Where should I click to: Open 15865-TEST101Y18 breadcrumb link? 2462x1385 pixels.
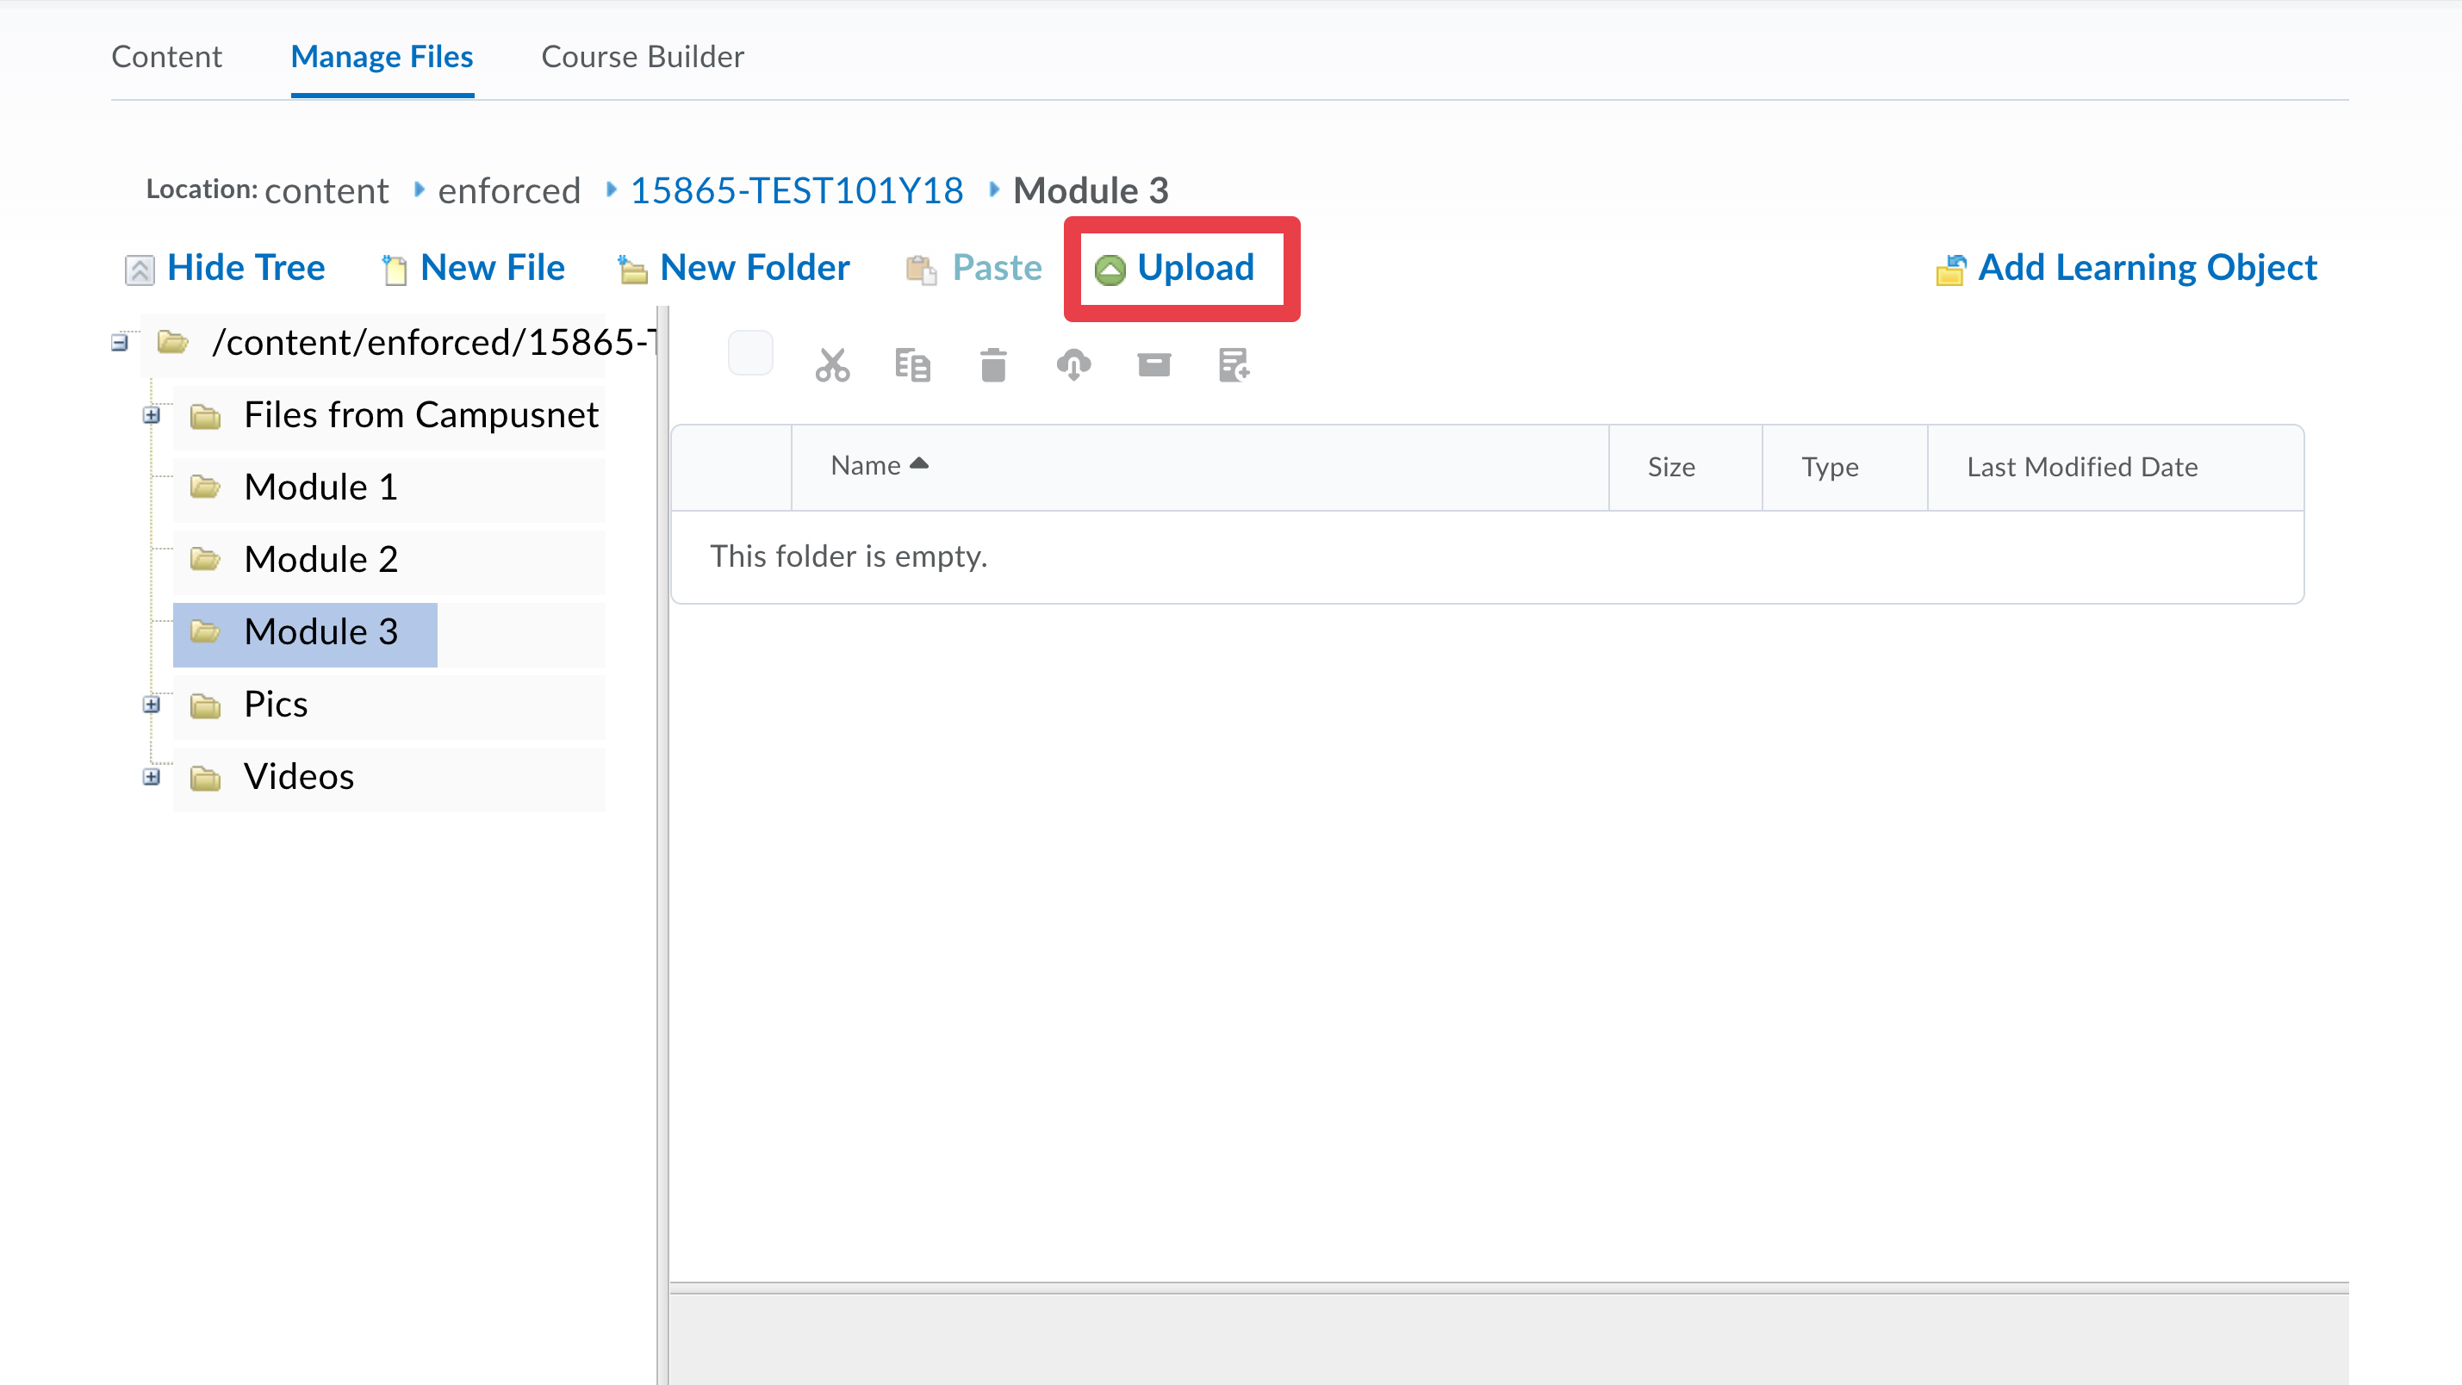coord(796,191)
